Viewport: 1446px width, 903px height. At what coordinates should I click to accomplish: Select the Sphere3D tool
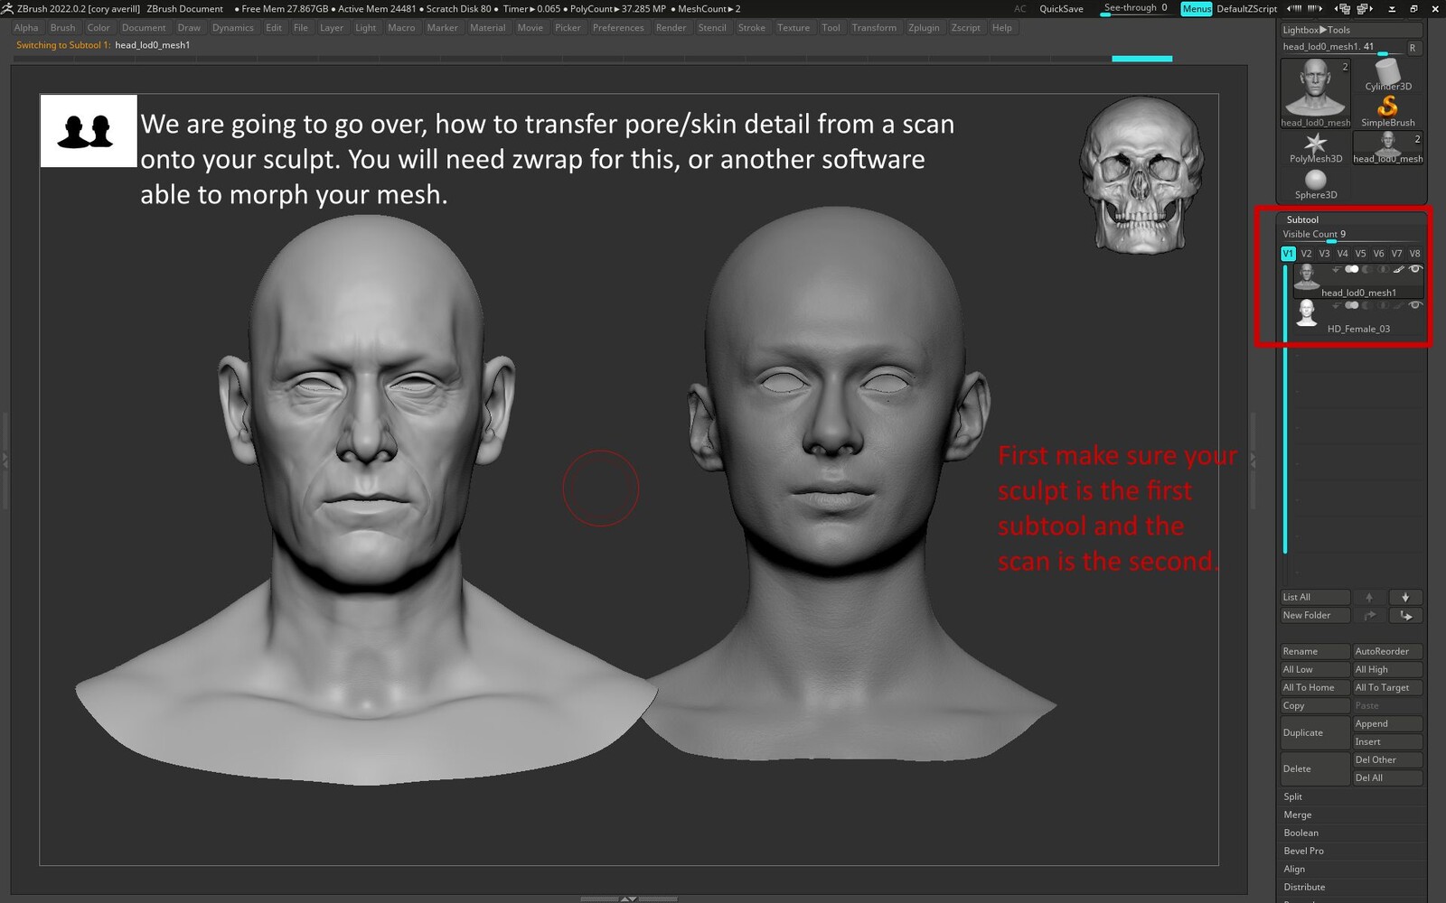1315,183
